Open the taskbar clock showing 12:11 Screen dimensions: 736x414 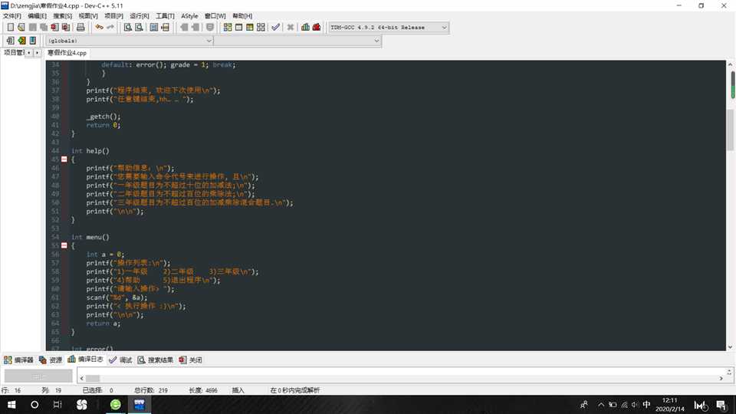pos(670,405)
